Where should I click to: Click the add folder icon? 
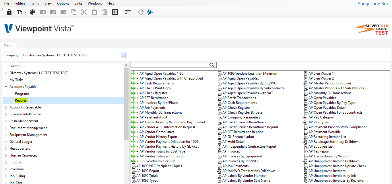(43, 12)
